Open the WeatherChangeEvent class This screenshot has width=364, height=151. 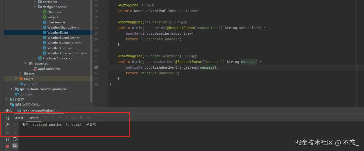[61, 28]
